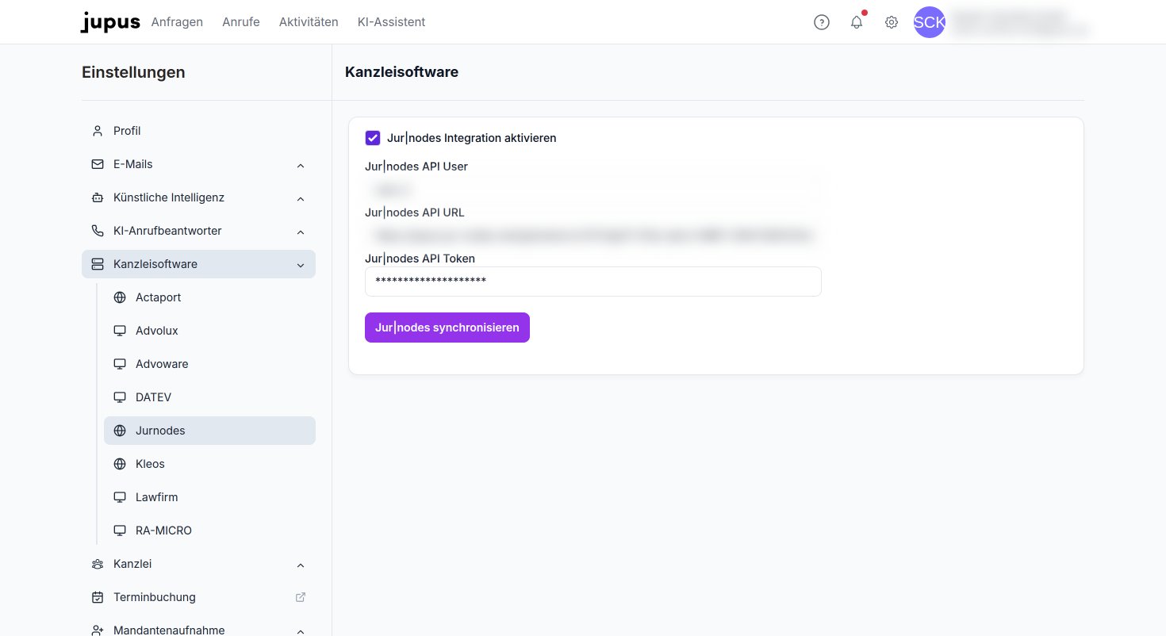
Task: Click the Jur|nodes Integration aktivieren label
Action: [x=472, y=138]
